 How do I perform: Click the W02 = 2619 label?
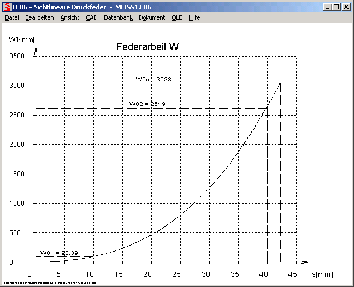(x=147, y=104)
